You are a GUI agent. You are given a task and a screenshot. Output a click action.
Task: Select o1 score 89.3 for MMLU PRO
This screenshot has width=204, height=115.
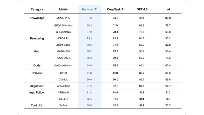click(x=168, y=18)
